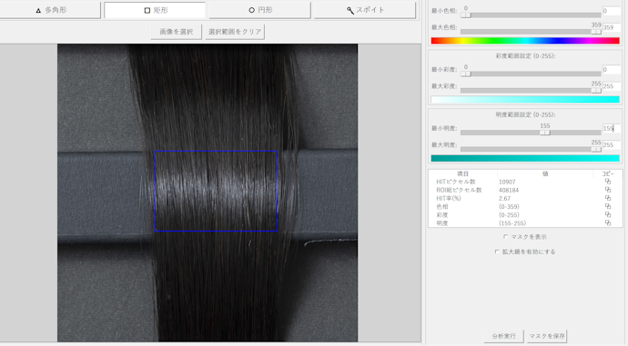The image size is (628, 346).
Task: Click the 最小明度 slider handle at 155
Action: pyautogui.click(x=544, y=133)
